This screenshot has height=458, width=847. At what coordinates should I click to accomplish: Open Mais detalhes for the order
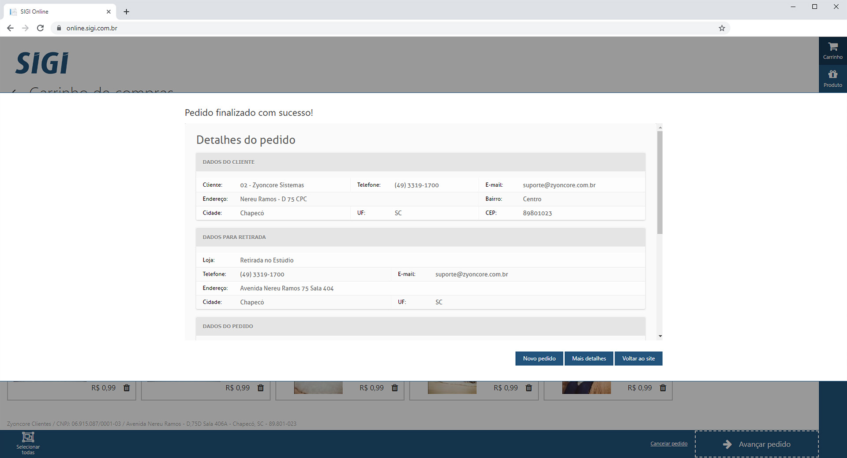(x=588, y=358)
